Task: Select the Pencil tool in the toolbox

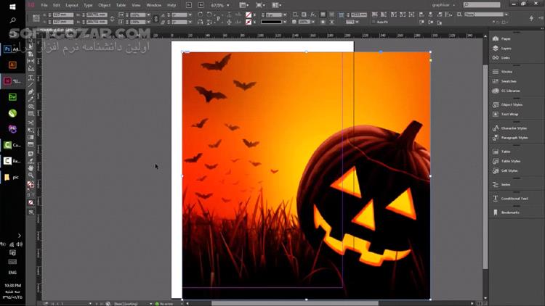Action: 31,99
